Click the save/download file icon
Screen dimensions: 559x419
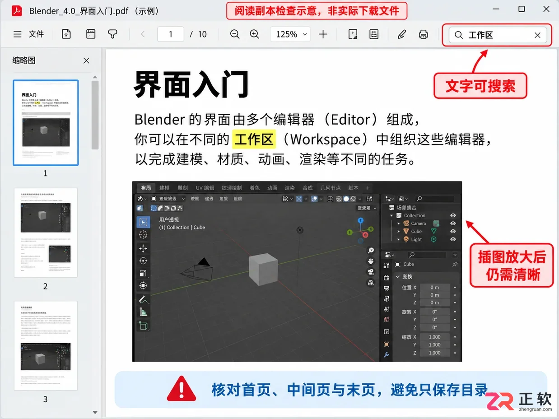[66, 34]
